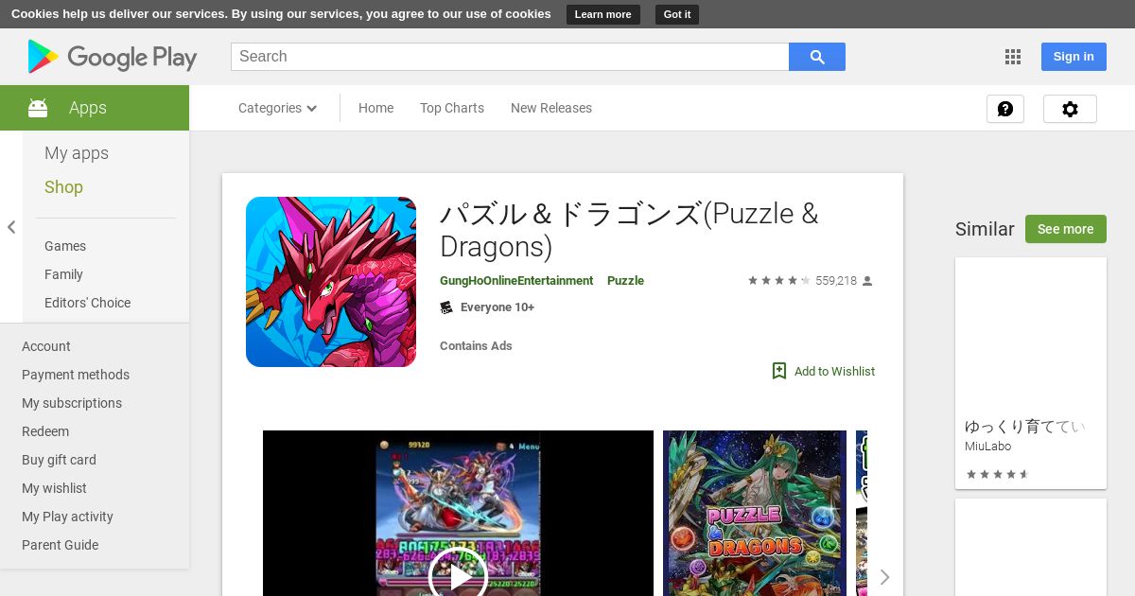The height and width of the screenshot is (596, 1135).
Task: Go to Home tab
Action: (x=375, y=108)
